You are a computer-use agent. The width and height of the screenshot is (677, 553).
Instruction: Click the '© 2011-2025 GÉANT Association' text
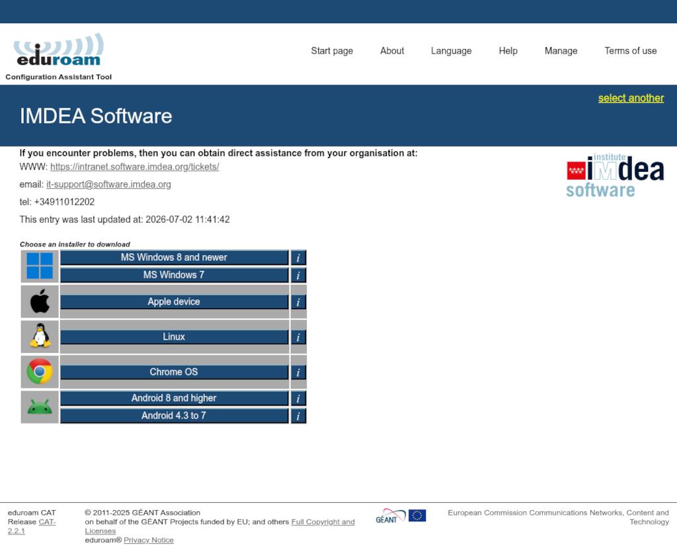(143, 513)
